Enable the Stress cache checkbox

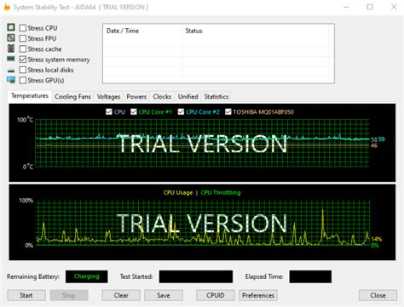(23, 48)
